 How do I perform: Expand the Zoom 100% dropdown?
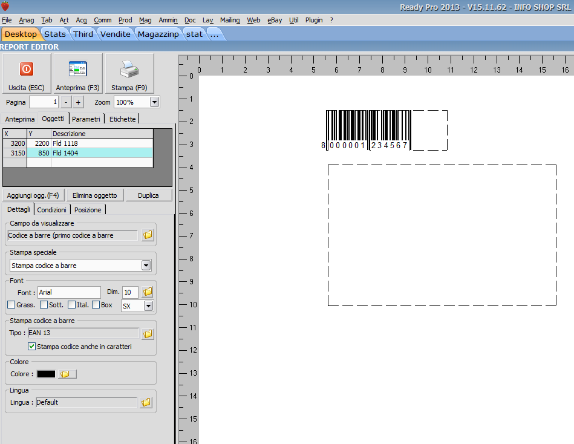click(x=154, y=102)
